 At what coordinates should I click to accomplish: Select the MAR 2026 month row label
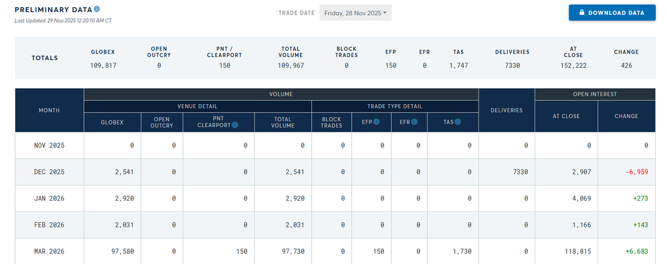[x=49, y=251]
